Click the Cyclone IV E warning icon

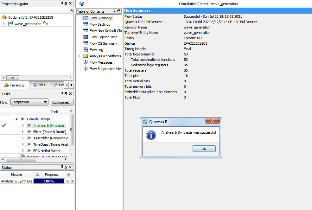pos(4,17)
